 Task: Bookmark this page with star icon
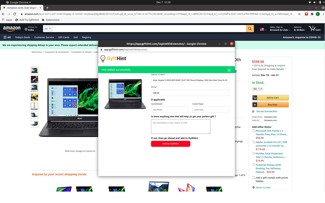(300, 14)
